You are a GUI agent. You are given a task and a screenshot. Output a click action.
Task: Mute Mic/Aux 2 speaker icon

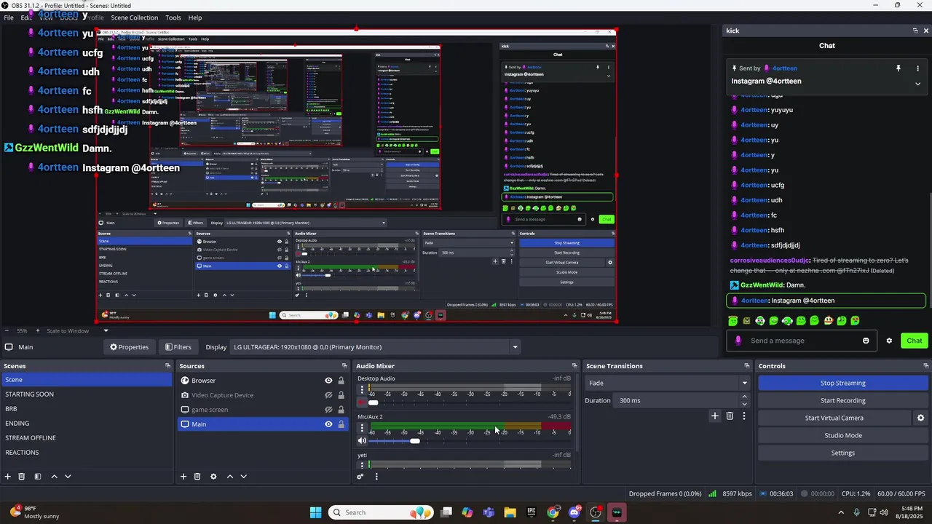(x=362, y=441)
